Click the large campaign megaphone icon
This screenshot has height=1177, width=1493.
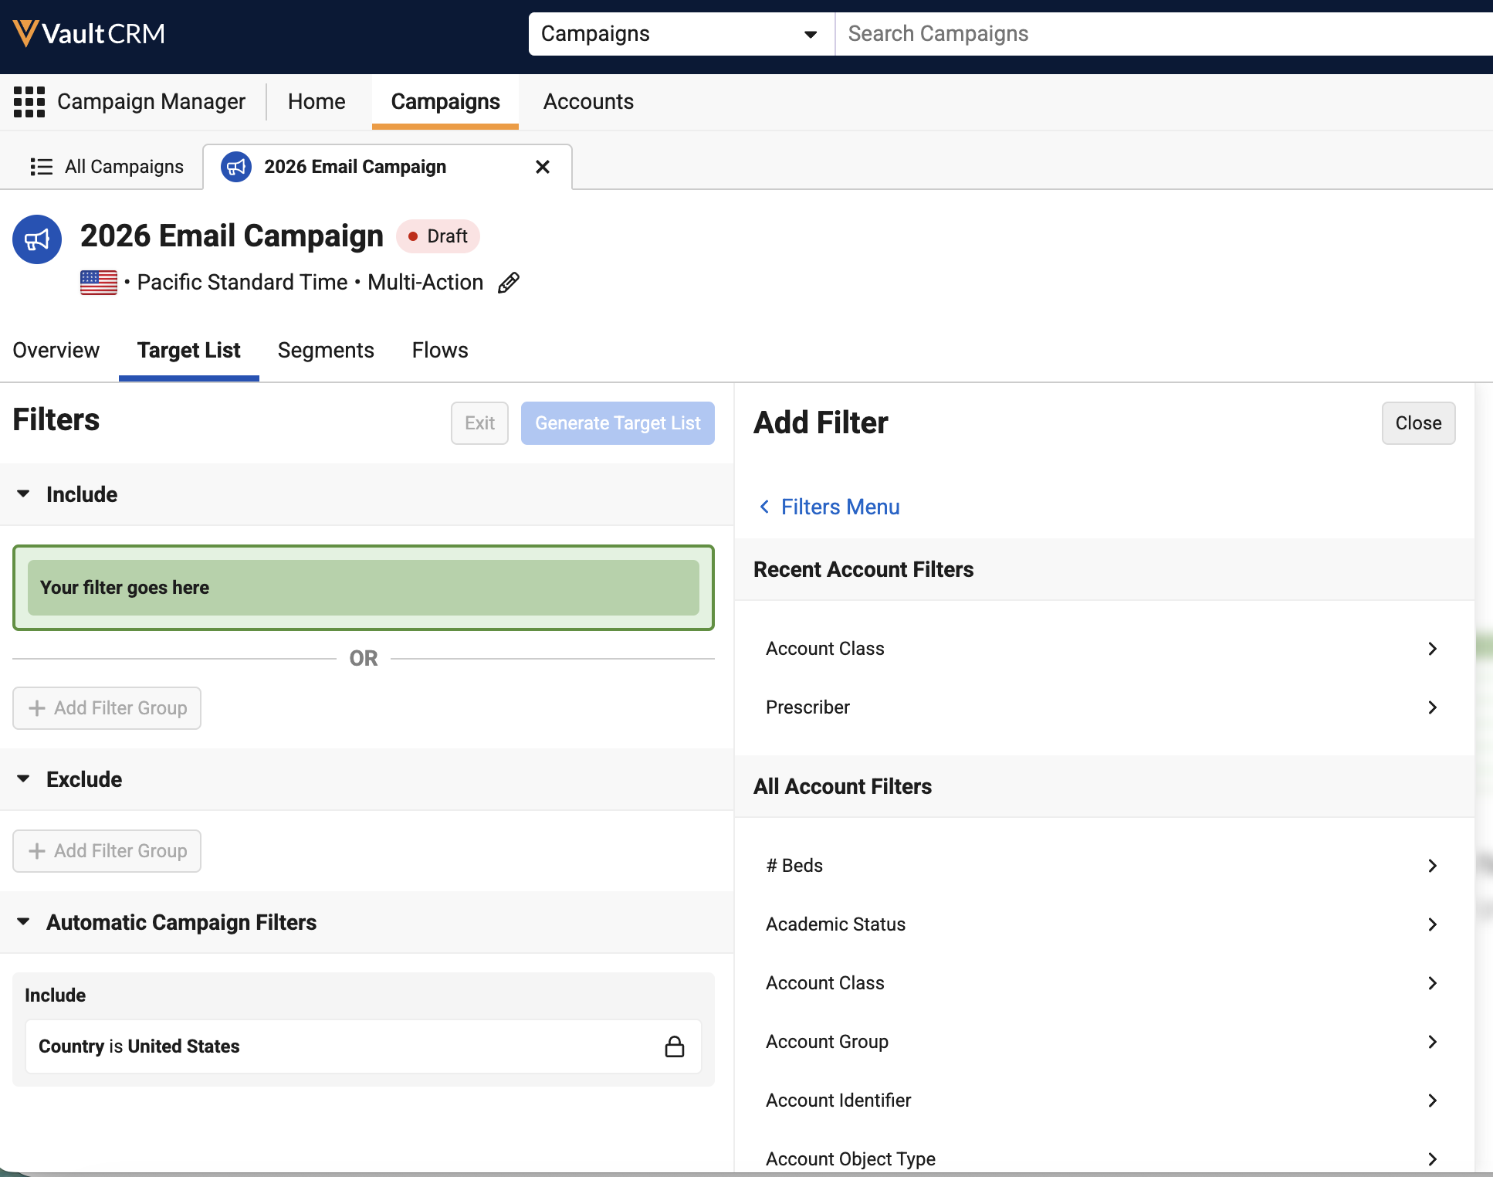[x=37, y=239]
